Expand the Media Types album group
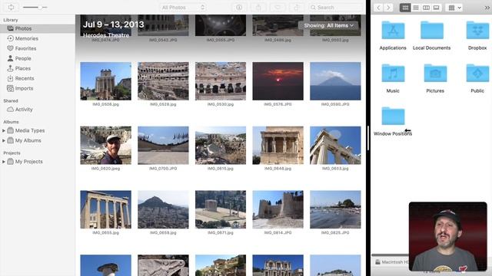The height and width of the screenshot is (276, 492). (3, 130)
